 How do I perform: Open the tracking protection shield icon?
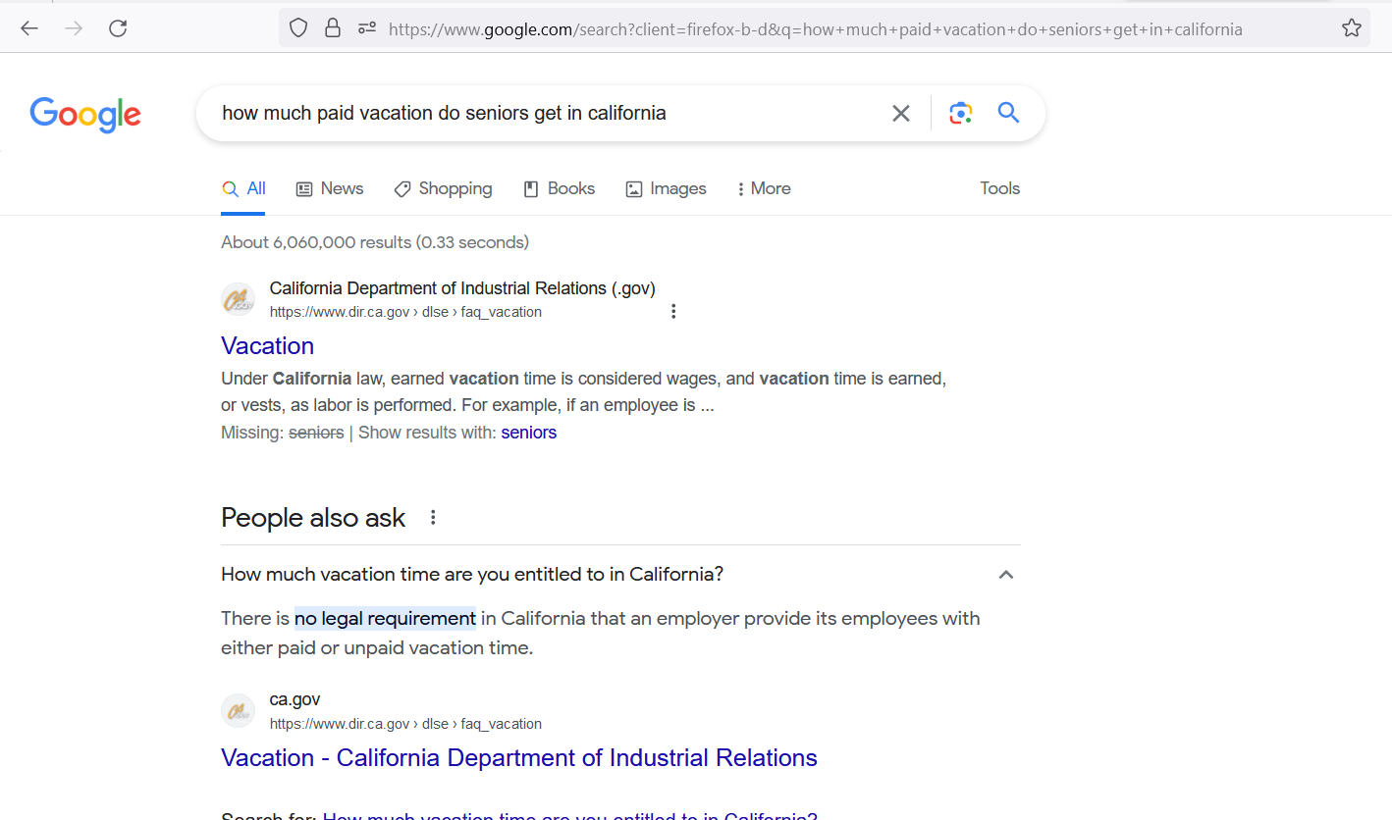click(299, 28)
